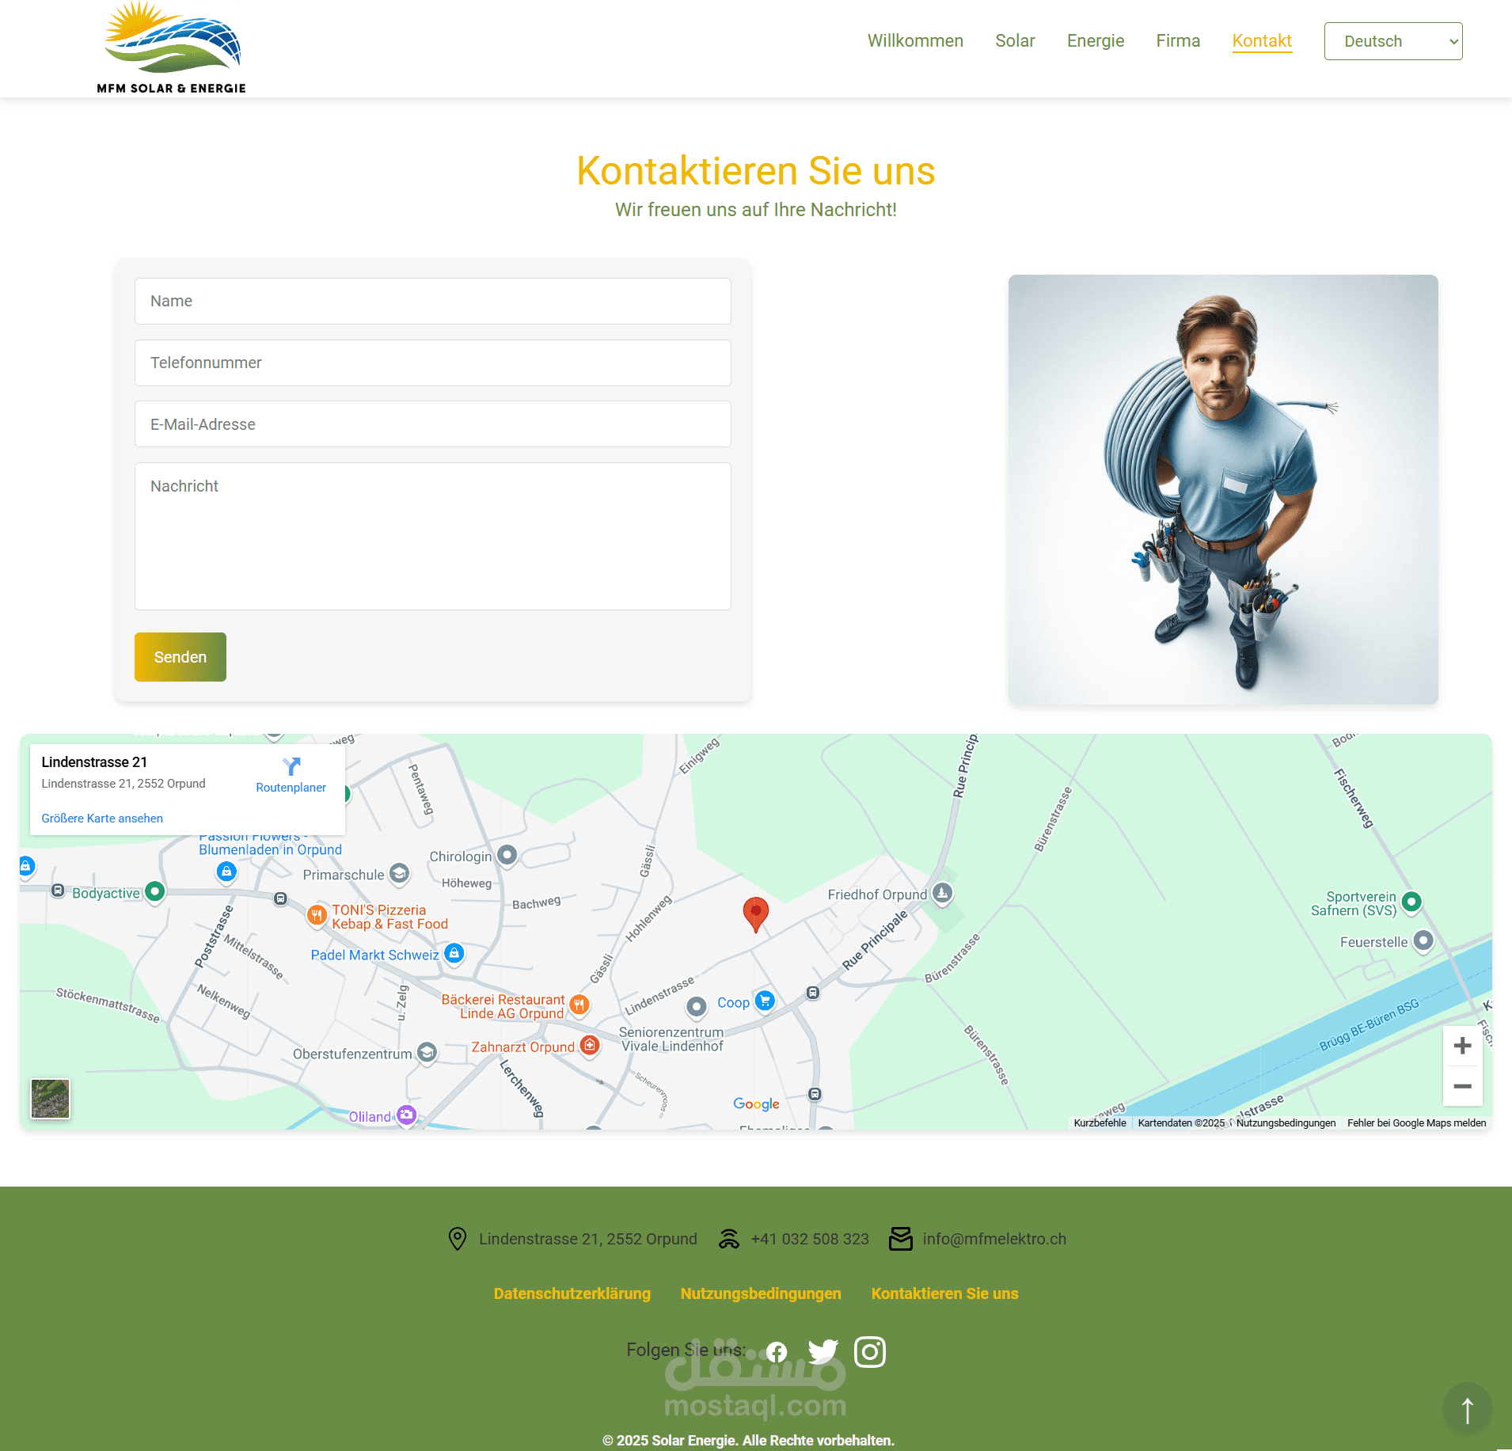This screenshot has height=1451, width=1512.
Task: Select TONI'S Pizzeria restaurant marker
Action: coord(317,915)
